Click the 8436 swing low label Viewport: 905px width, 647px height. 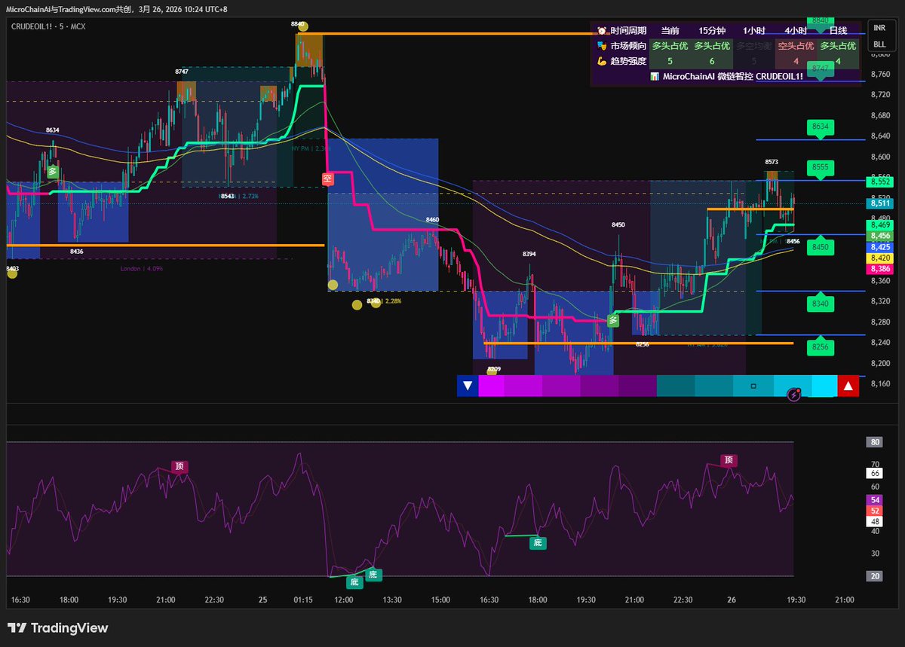[77, 252]
